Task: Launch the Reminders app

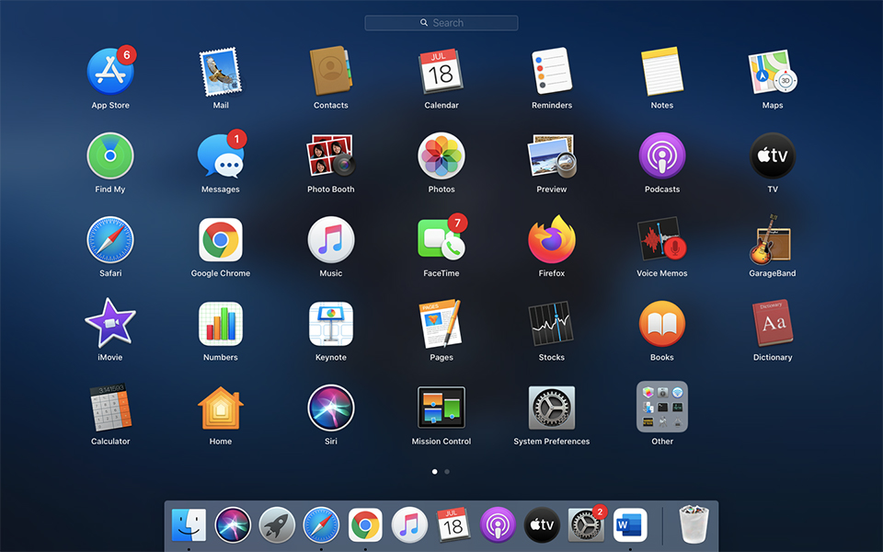Action: pos(552,72)
